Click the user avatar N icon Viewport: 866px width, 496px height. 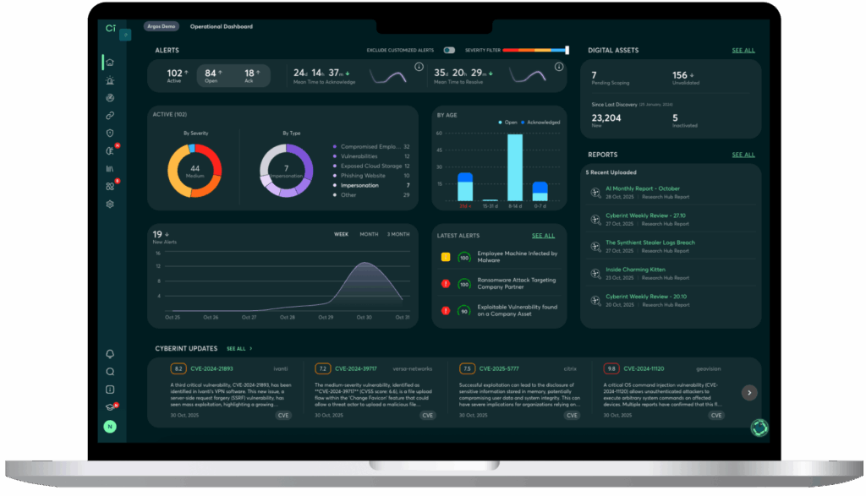click(110, 427)
